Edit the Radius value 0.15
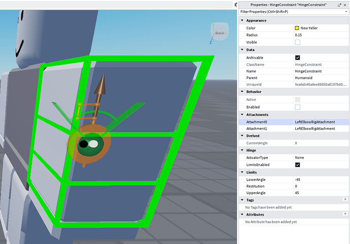The image size is (350, 244). click(298, 35)
